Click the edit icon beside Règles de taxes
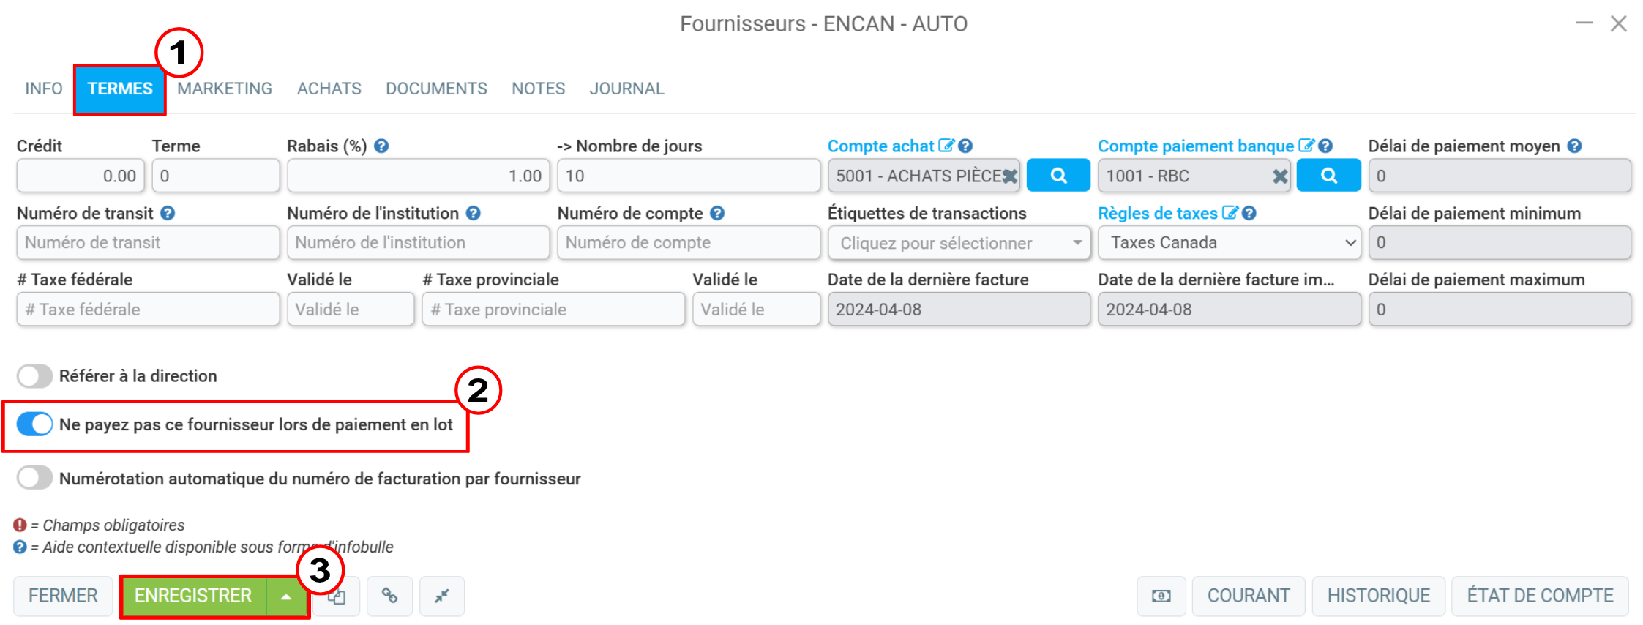The width and height of the screenshot is (1643, 625). pyautogui.click(x=1230, y=213)
